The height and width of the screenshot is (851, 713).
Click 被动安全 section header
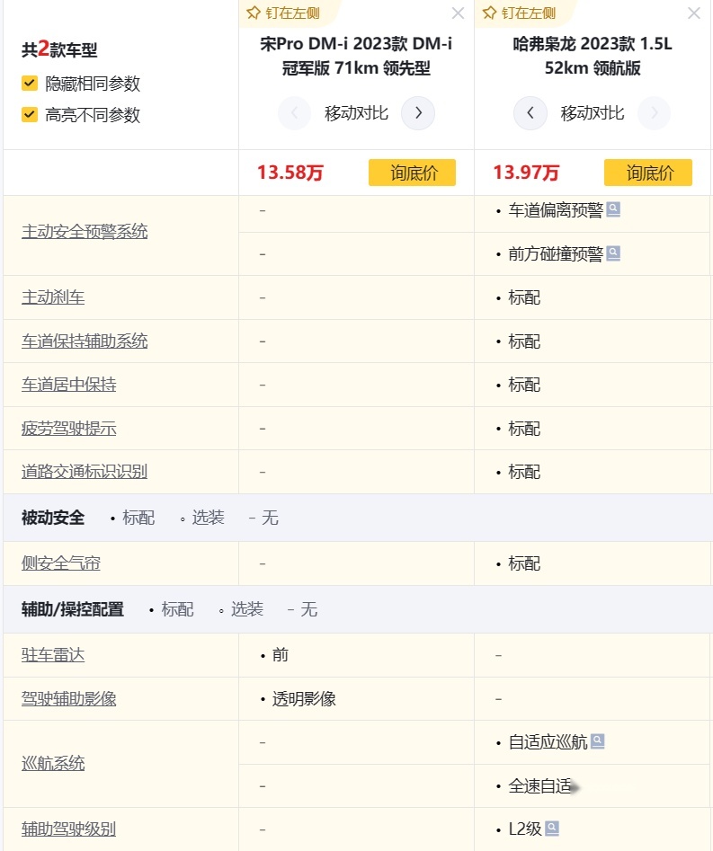coord(53,518)
